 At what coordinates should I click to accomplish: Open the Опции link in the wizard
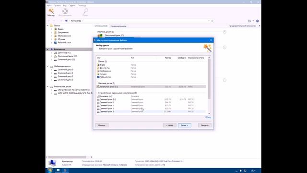[x=208, y=117]
